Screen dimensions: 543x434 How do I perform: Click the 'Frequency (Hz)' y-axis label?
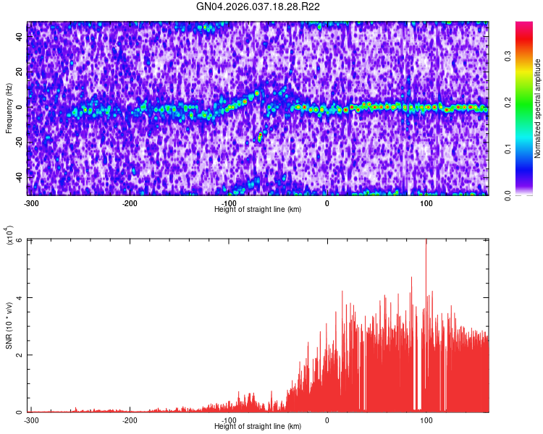tap(9, 108)
